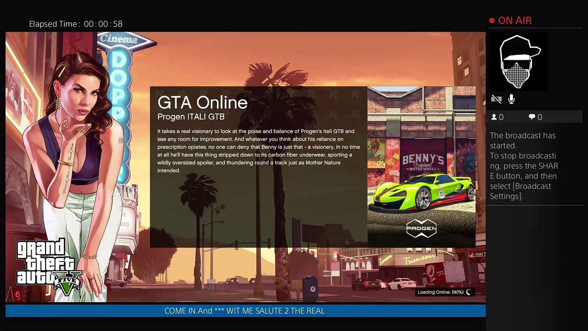Click the red ON AIR recording dot
The width and height of the screenshot is (588, 331).
492,21
